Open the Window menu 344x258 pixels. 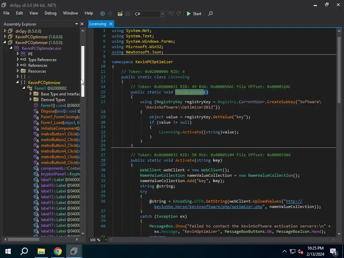pyautogui.click(x=71, y=13)
